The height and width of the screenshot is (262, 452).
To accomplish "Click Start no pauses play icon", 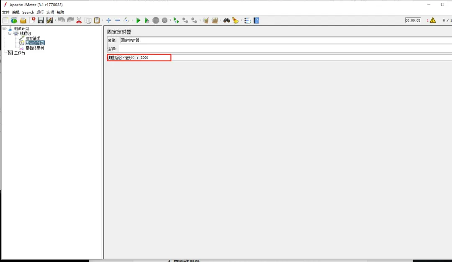I will (x=147, y=20).
